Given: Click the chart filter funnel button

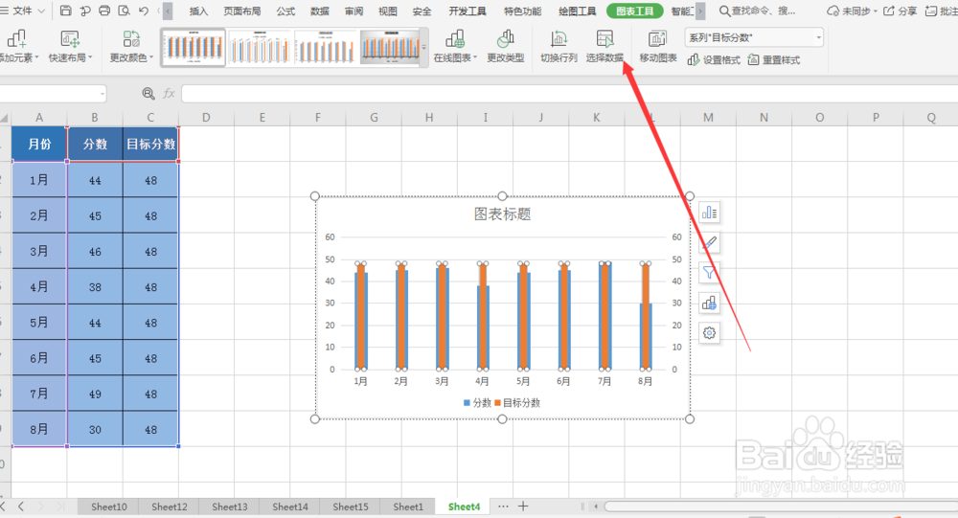Looking at the screenshot, I should point(709,273).
